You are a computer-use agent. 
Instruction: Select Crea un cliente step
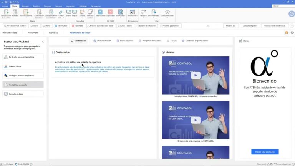coord(23,66)
